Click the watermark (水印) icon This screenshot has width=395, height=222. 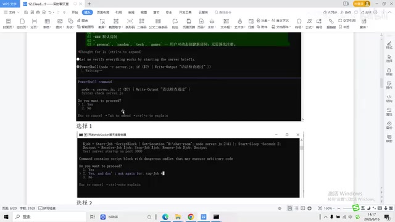coord(212,22)
